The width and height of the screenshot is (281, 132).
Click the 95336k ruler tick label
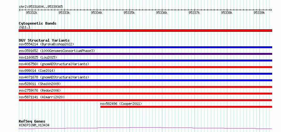click(162, 13)
